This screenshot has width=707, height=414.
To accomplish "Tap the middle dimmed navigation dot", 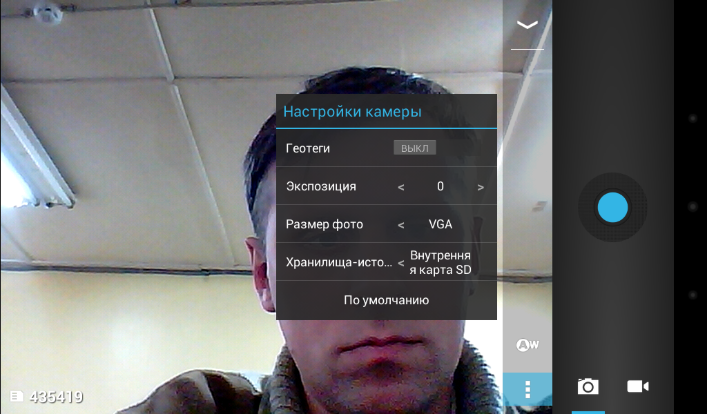I will point(693,207).
